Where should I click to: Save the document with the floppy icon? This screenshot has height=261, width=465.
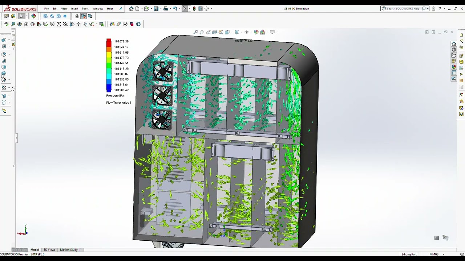[156, 9]
